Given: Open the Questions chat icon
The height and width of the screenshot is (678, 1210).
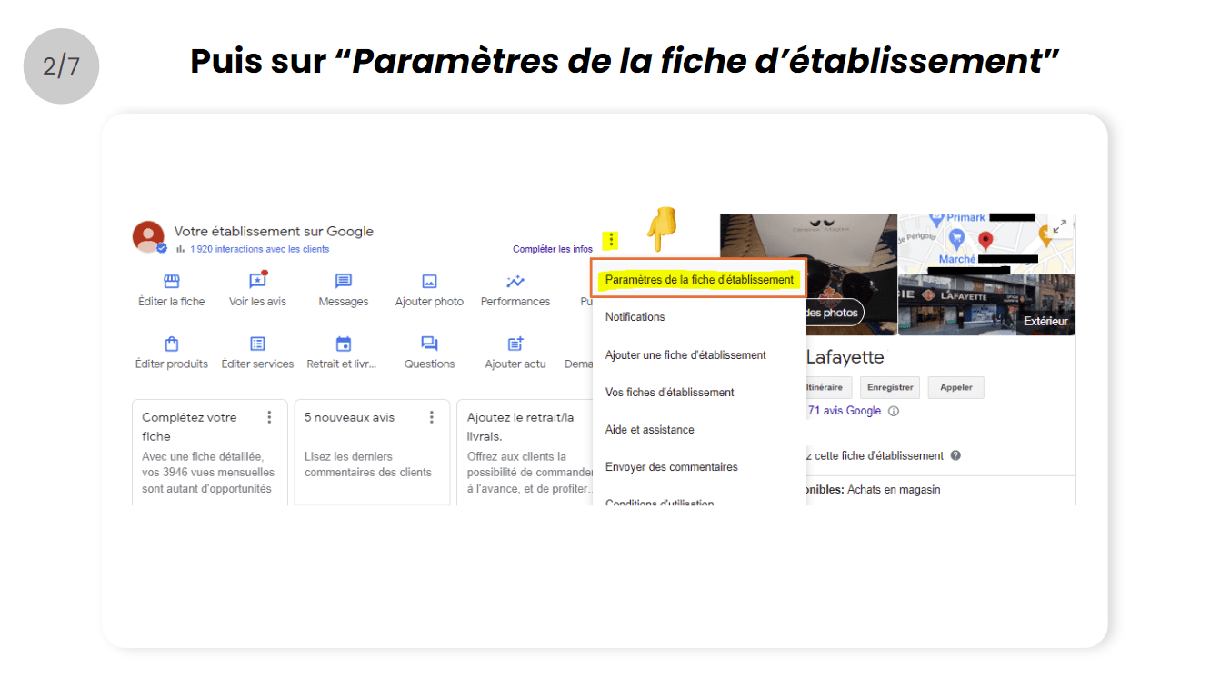Looking at the screenshot, I should pyautogui.click(x=429, y=344).
